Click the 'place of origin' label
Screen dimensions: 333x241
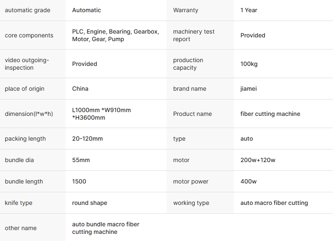24,89
